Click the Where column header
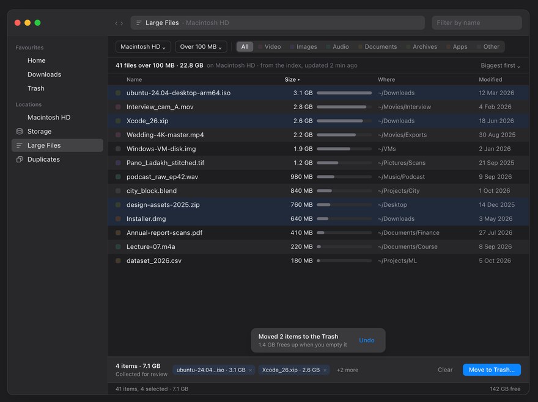The width and height of the screenshot is (538, 402). [386, 79]
